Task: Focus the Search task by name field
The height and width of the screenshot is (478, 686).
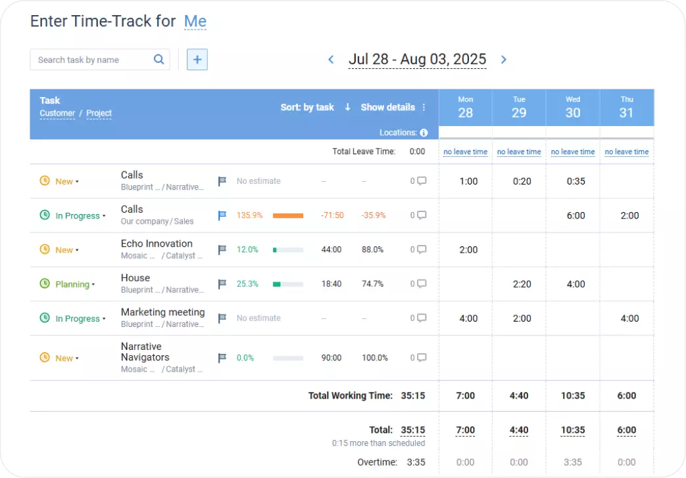Action: click(x=100, y=60)
